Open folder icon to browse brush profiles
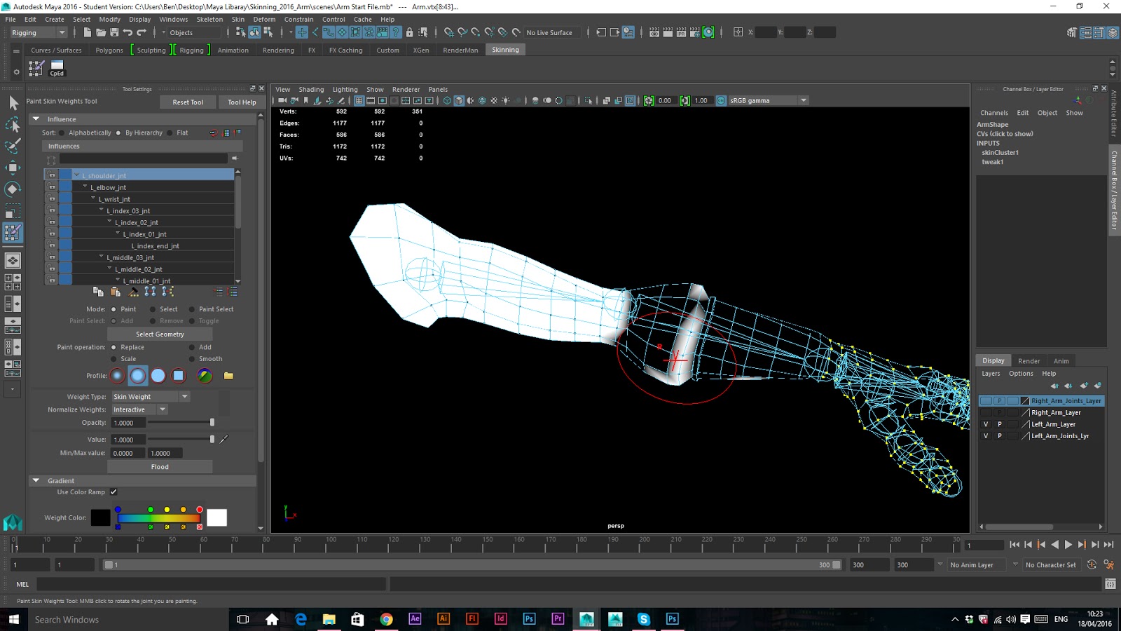 pyautogui.click(x=228, y=376)
